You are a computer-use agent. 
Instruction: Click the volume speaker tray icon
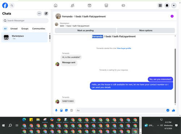click(x=161, y=125)
